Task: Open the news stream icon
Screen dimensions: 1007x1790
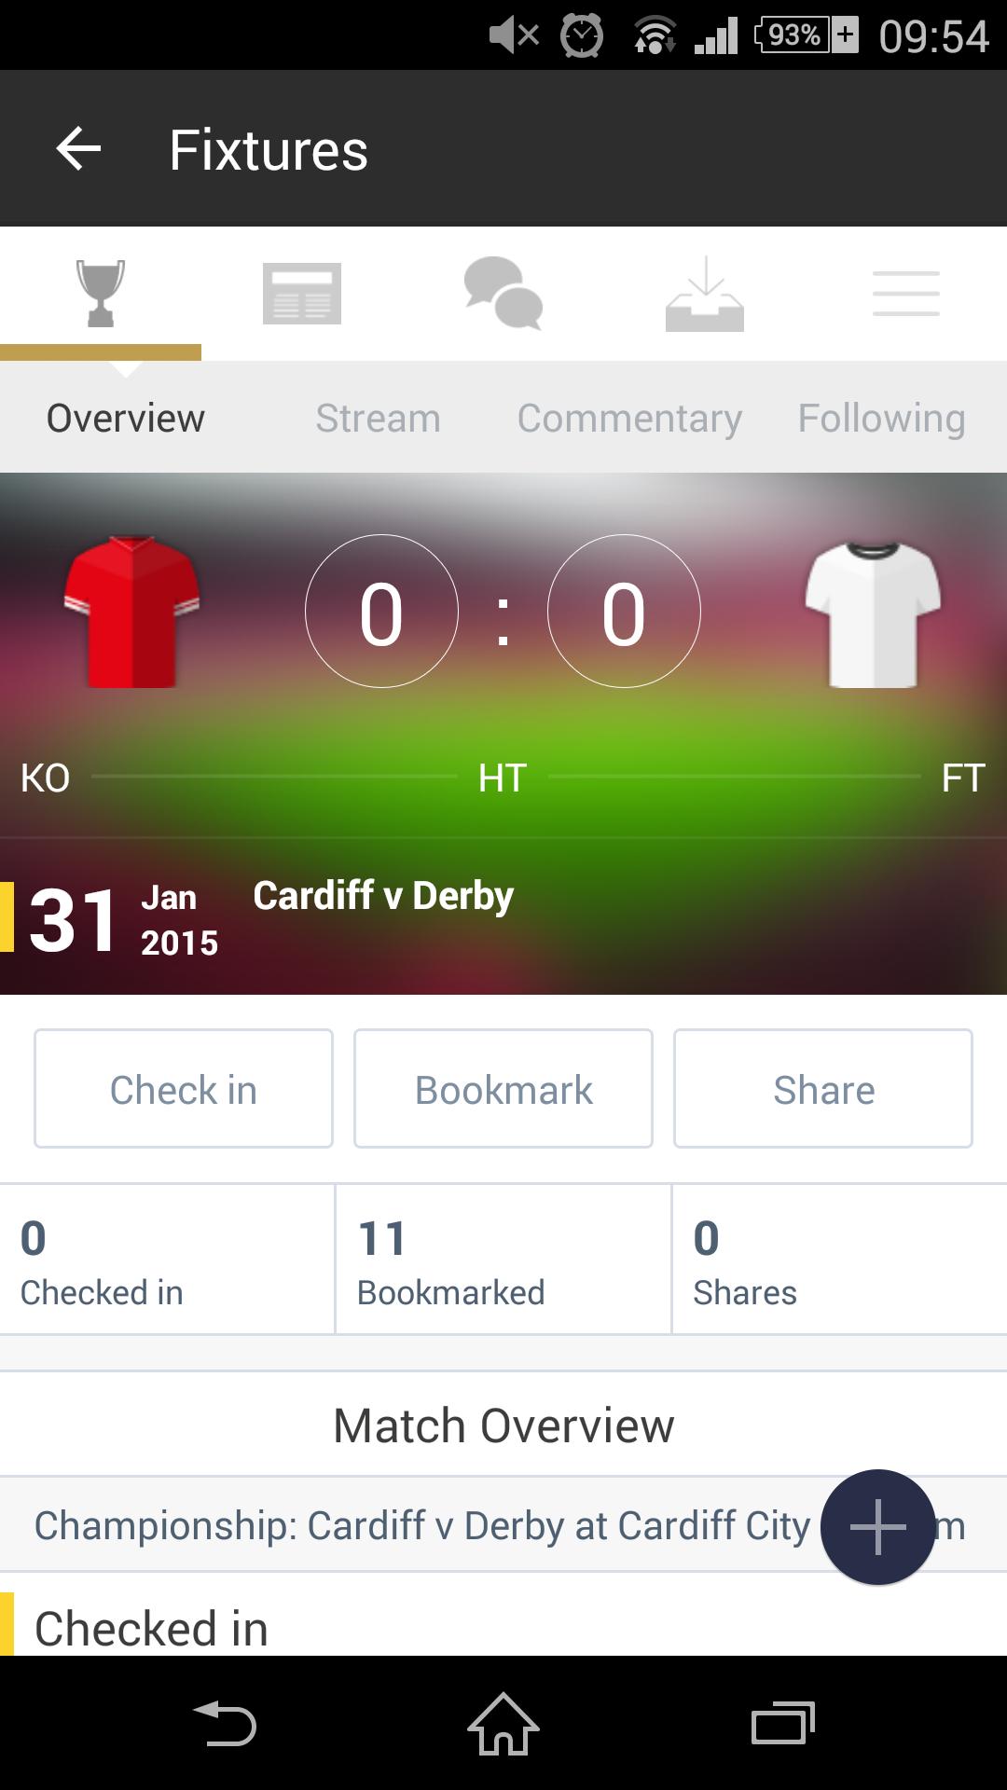Action: tap(302, 293)
